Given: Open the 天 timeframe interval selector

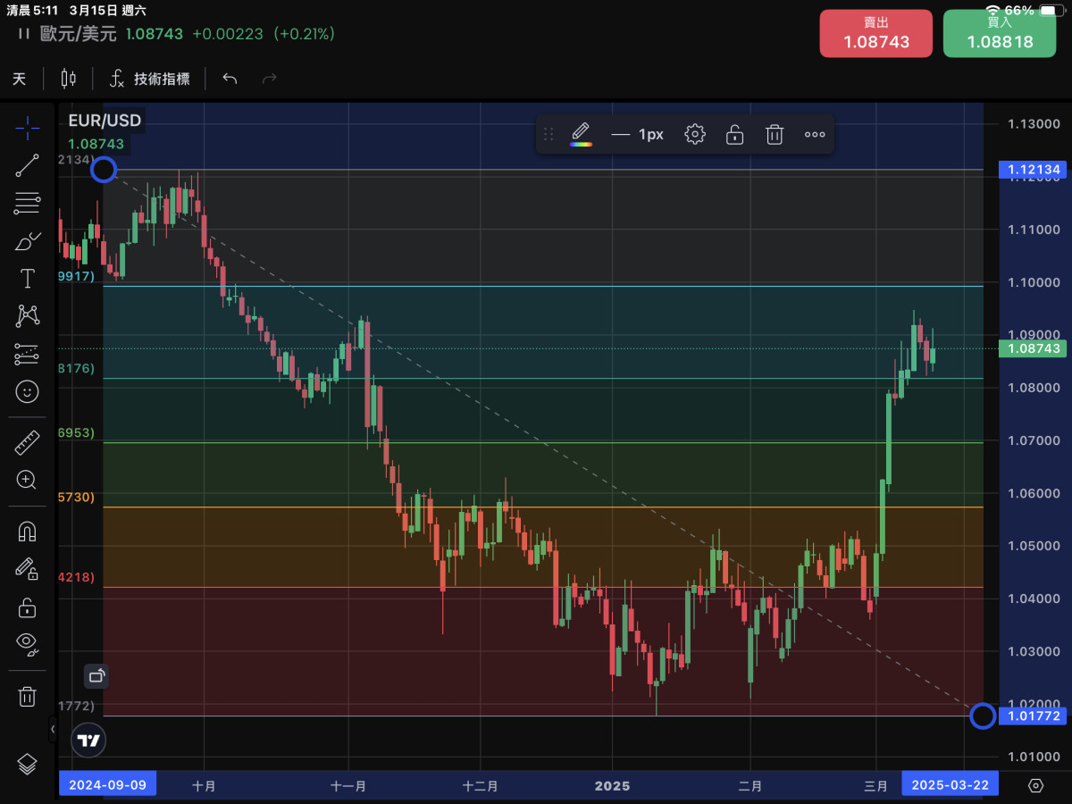Looking at the screenshot, I should (x=19, y=79).
